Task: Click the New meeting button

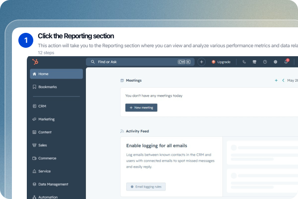Action: [x=141, y=107]
